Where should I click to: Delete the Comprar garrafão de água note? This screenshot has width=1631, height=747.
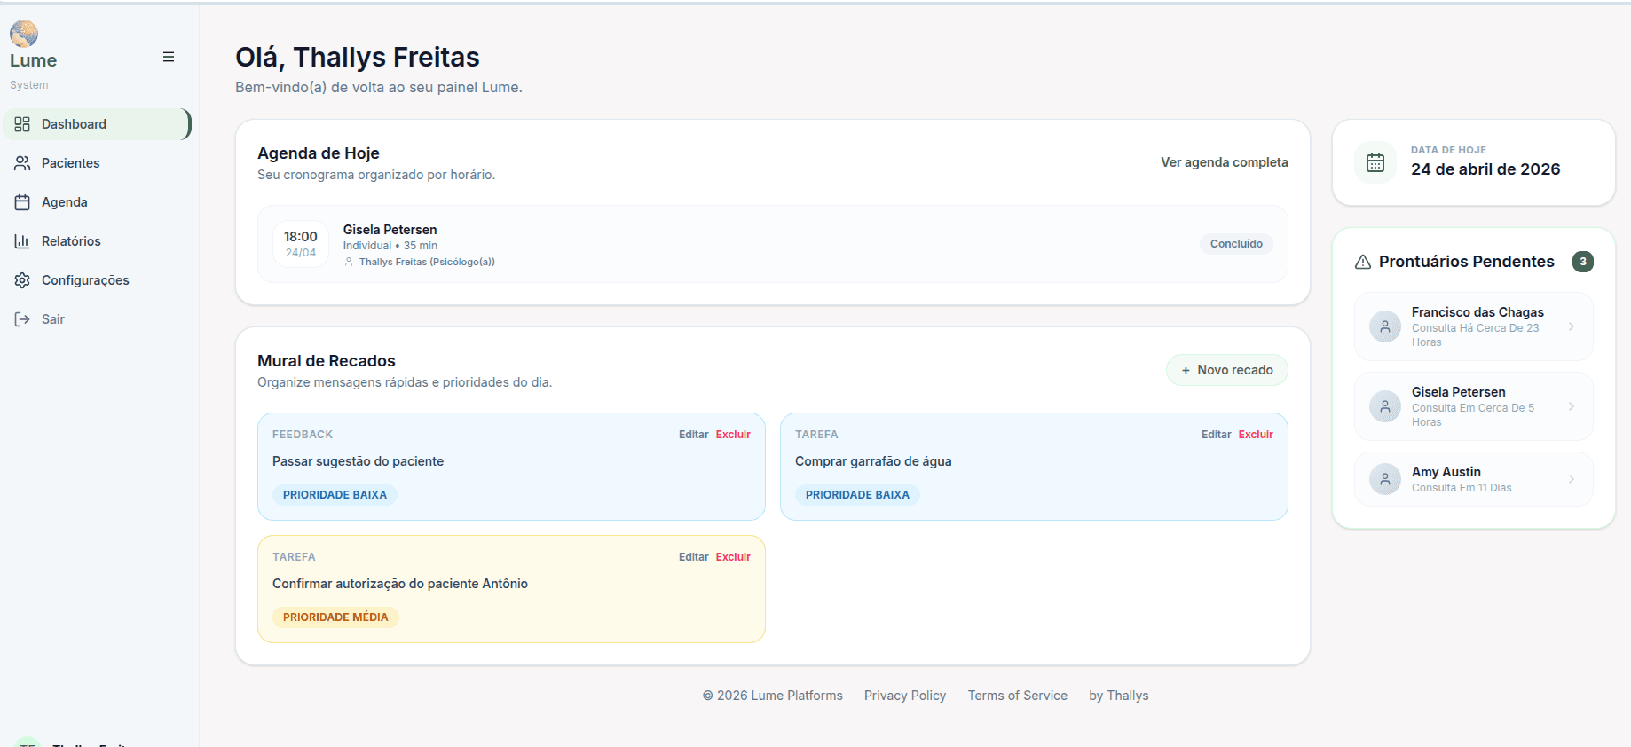(1256, 435)
